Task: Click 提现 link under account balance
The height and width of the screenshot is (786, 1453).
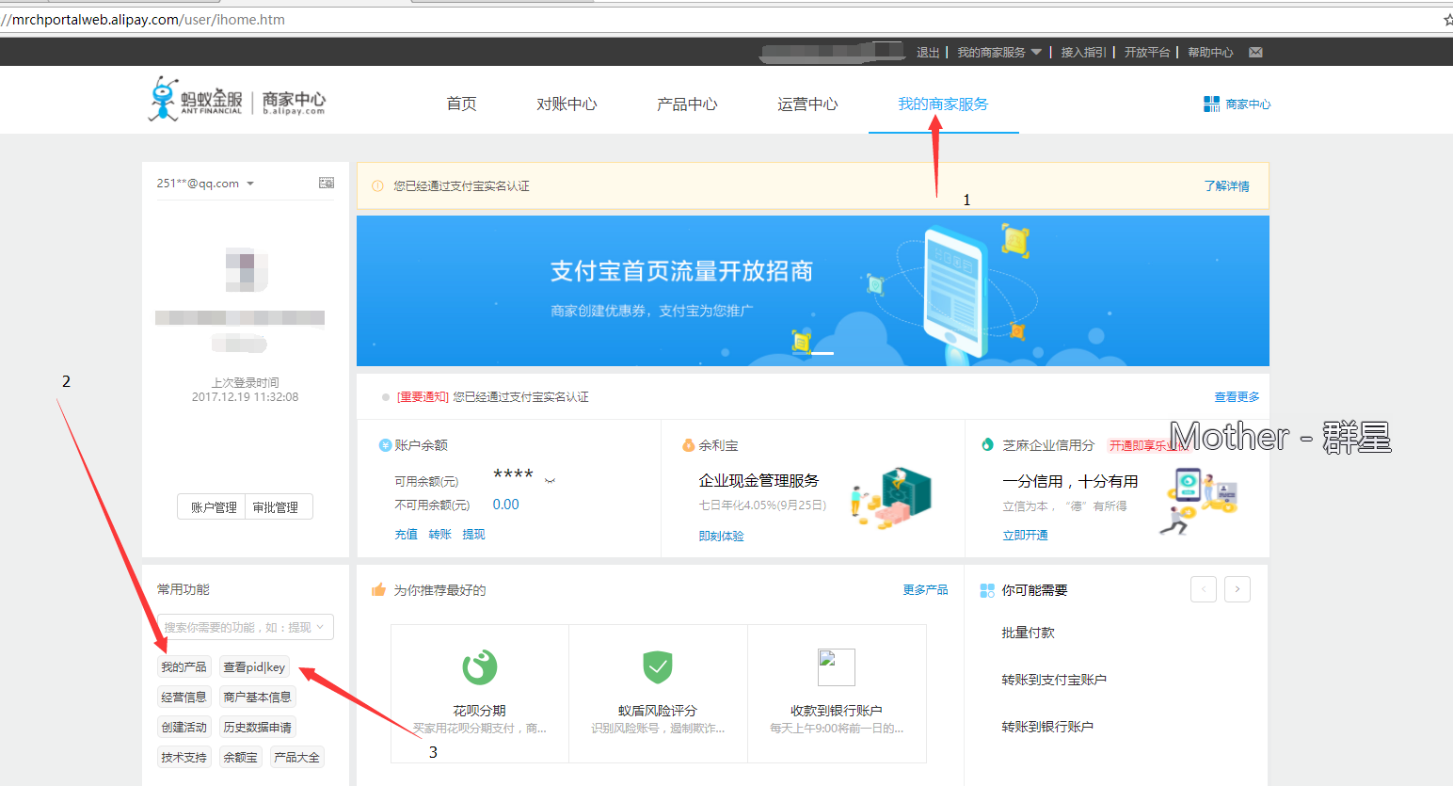Action: [x=473, y=535]
